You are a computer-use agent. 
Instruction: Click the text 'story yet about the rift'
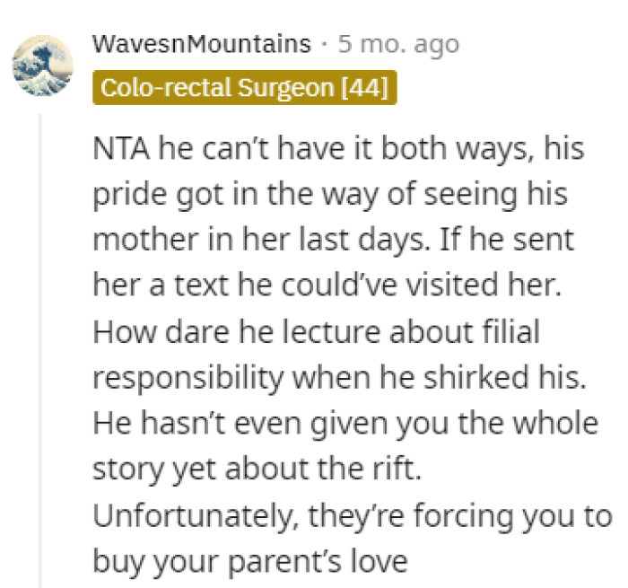tap(257, 469)
